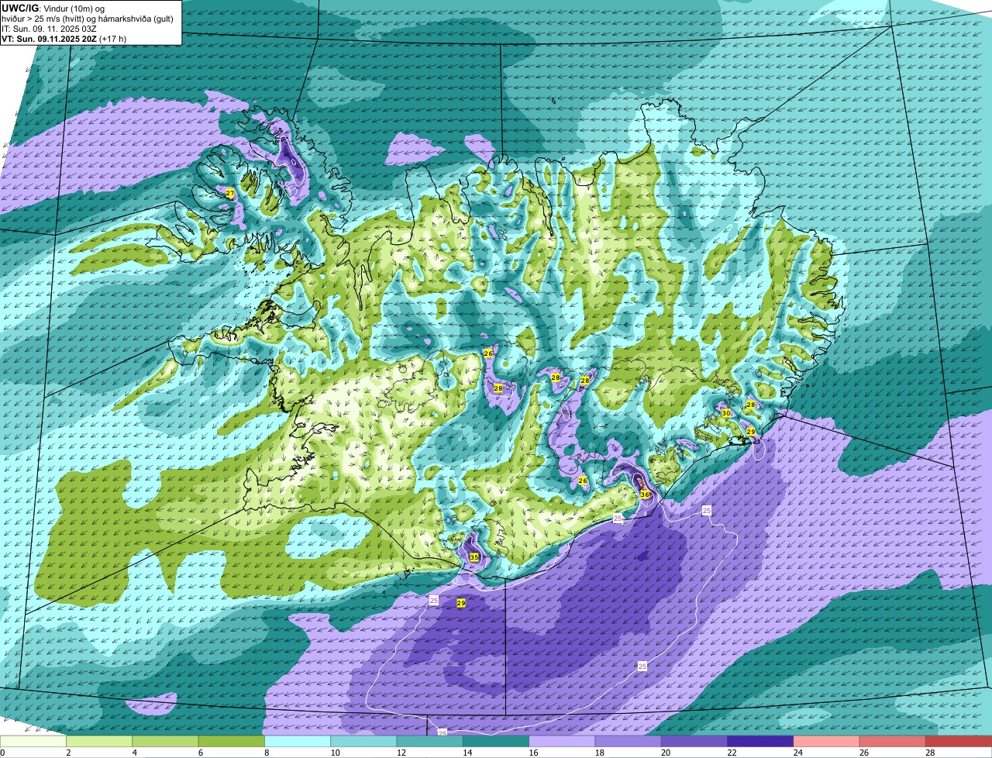
Task: Click the 0–2 m/s pale cream legend swatch
Action: click(33, 741)
